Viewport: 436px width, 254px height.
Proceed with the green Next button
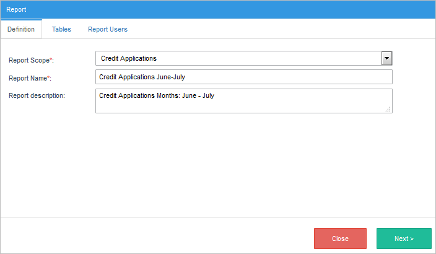click(x=404, y=239)
